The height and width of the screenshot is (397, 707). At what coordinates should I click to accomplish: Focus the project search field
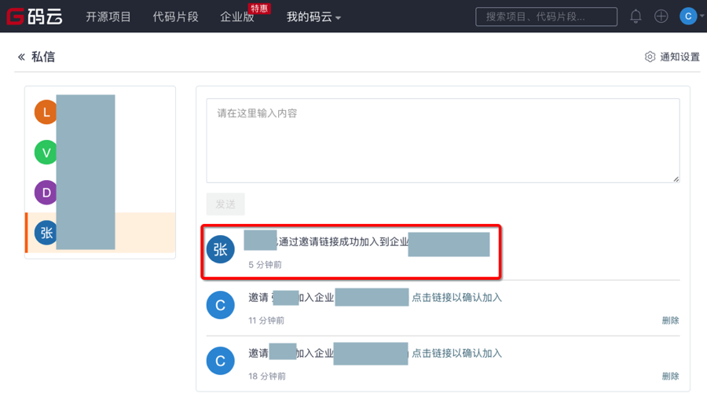coord(546,17)
